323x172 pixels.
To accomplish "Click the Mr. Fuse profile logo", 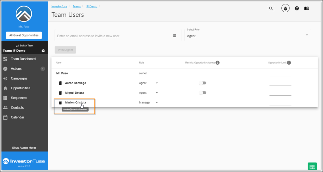I will 24,14.
